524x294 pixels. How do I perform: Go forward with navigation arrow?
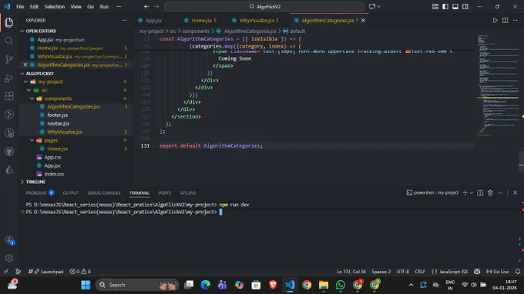coord(156,6)
